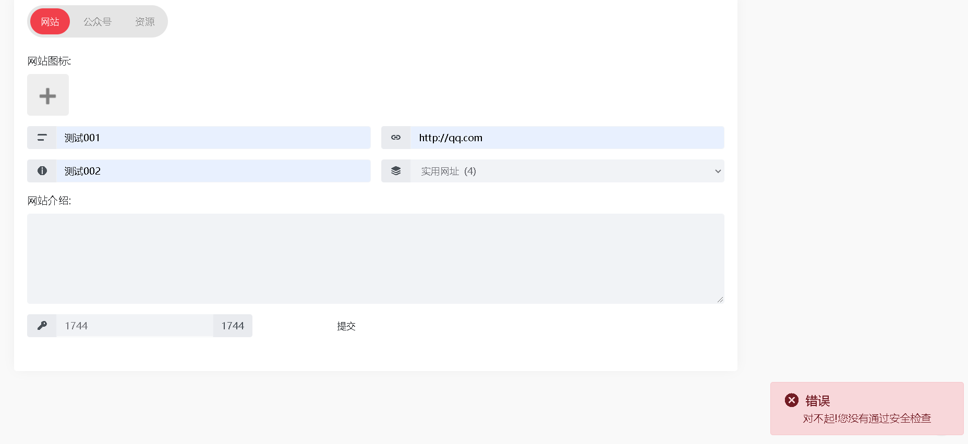The height and width of the screenshot is (444, 968).
Task: Click the layers icon beside category select
Action: pyautogui.click(x=396, y=171)
